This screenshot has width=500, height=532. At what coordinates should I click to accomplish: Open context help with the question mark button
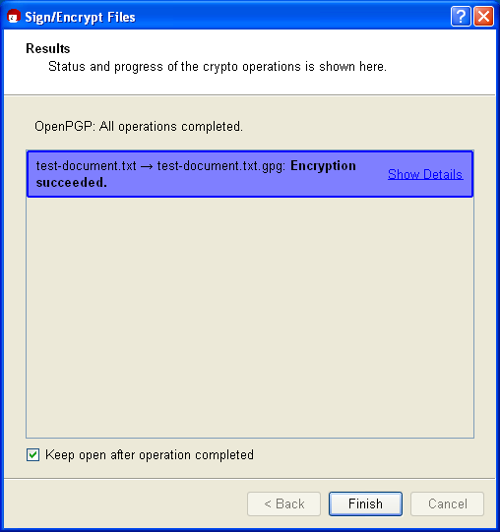click(x=461, y=16)
